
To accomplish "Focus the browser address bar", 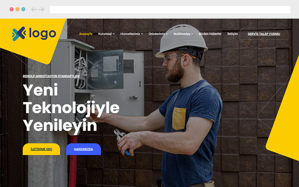I will click(x=170, y=9).
